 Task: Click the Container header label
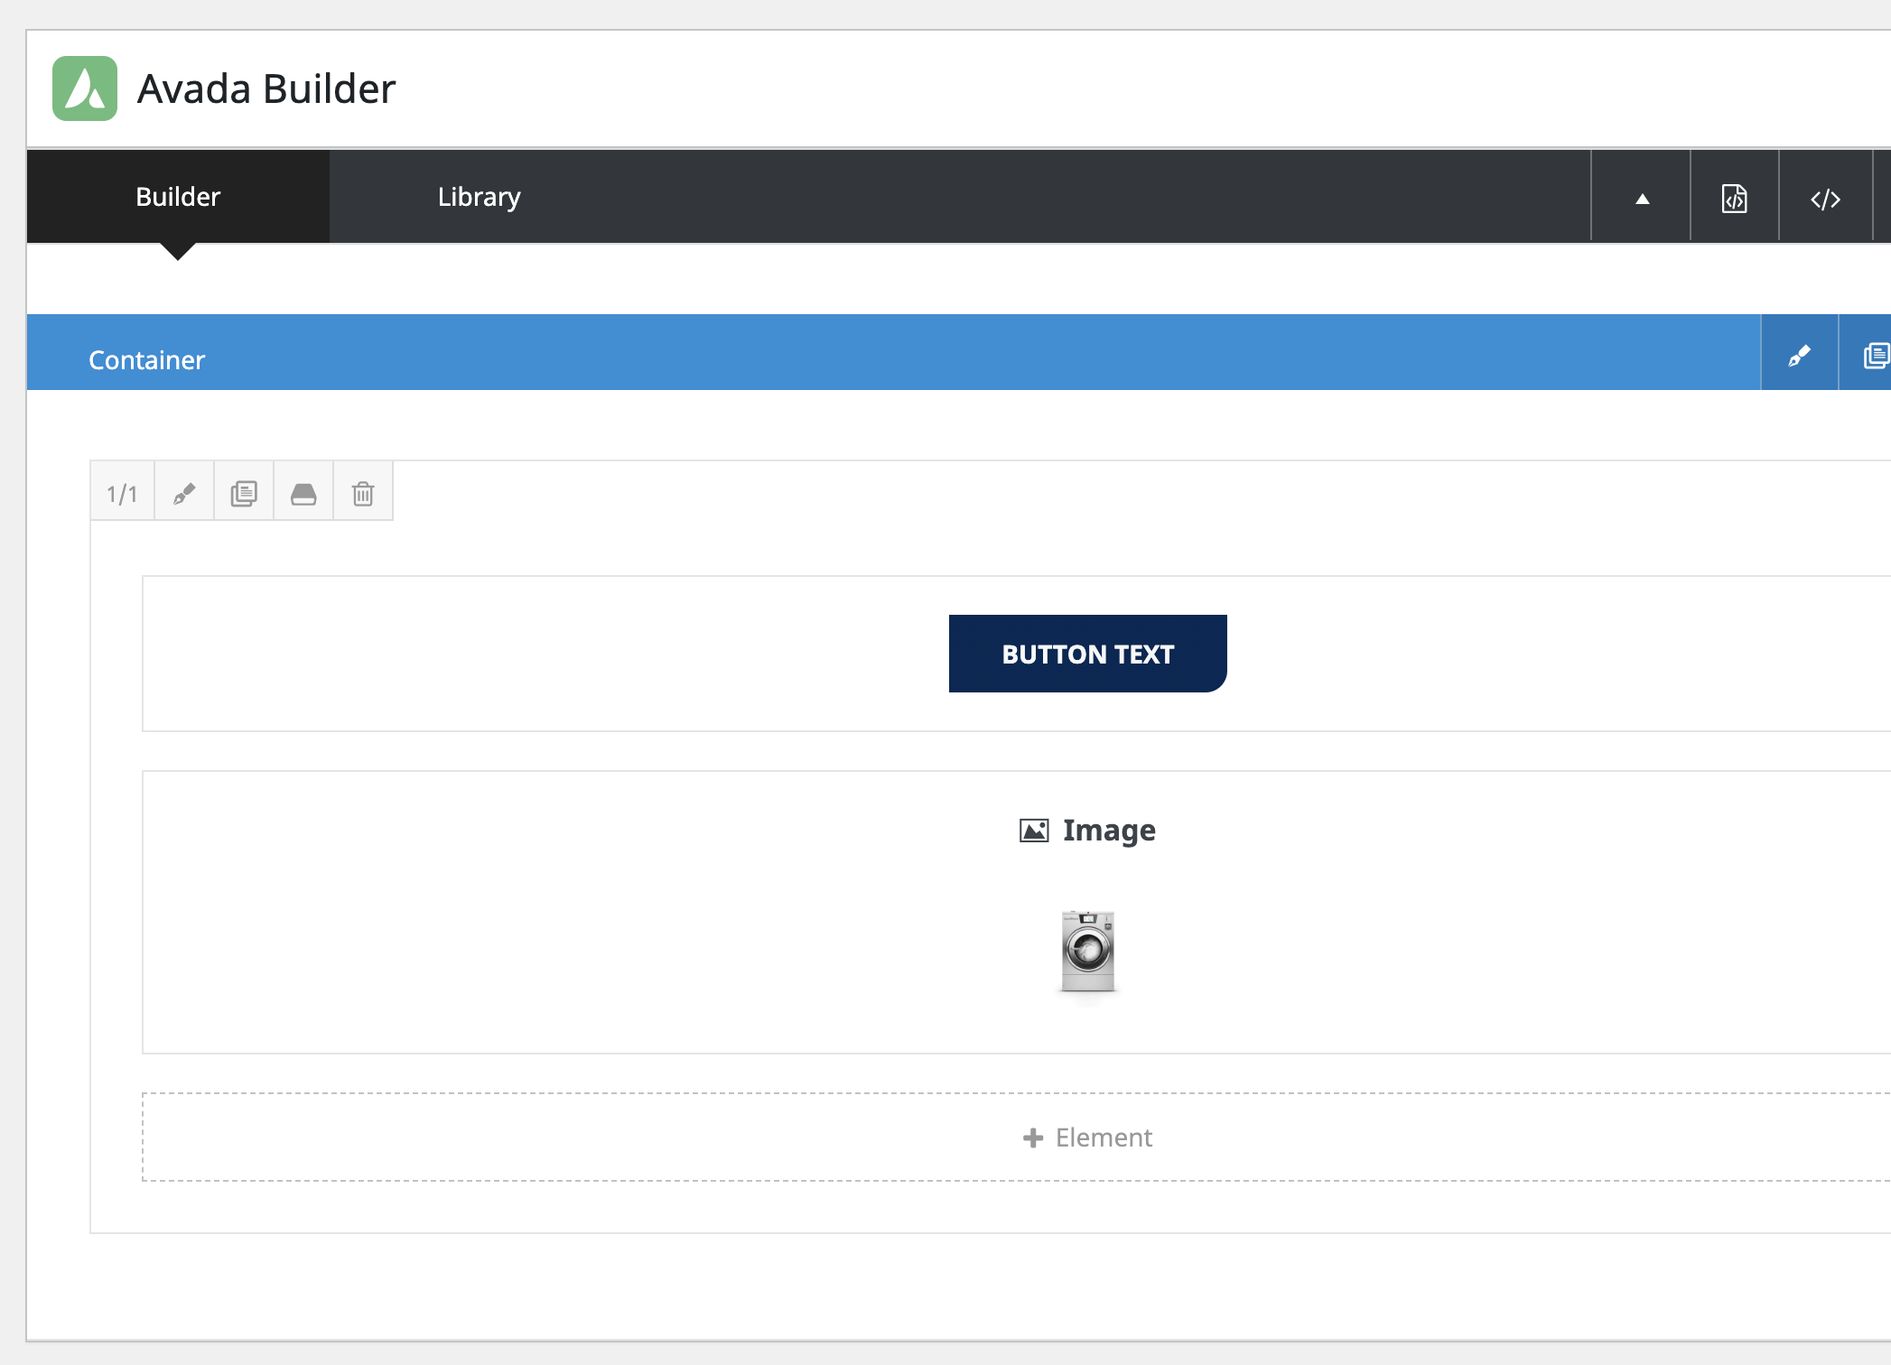pos(147,359)
